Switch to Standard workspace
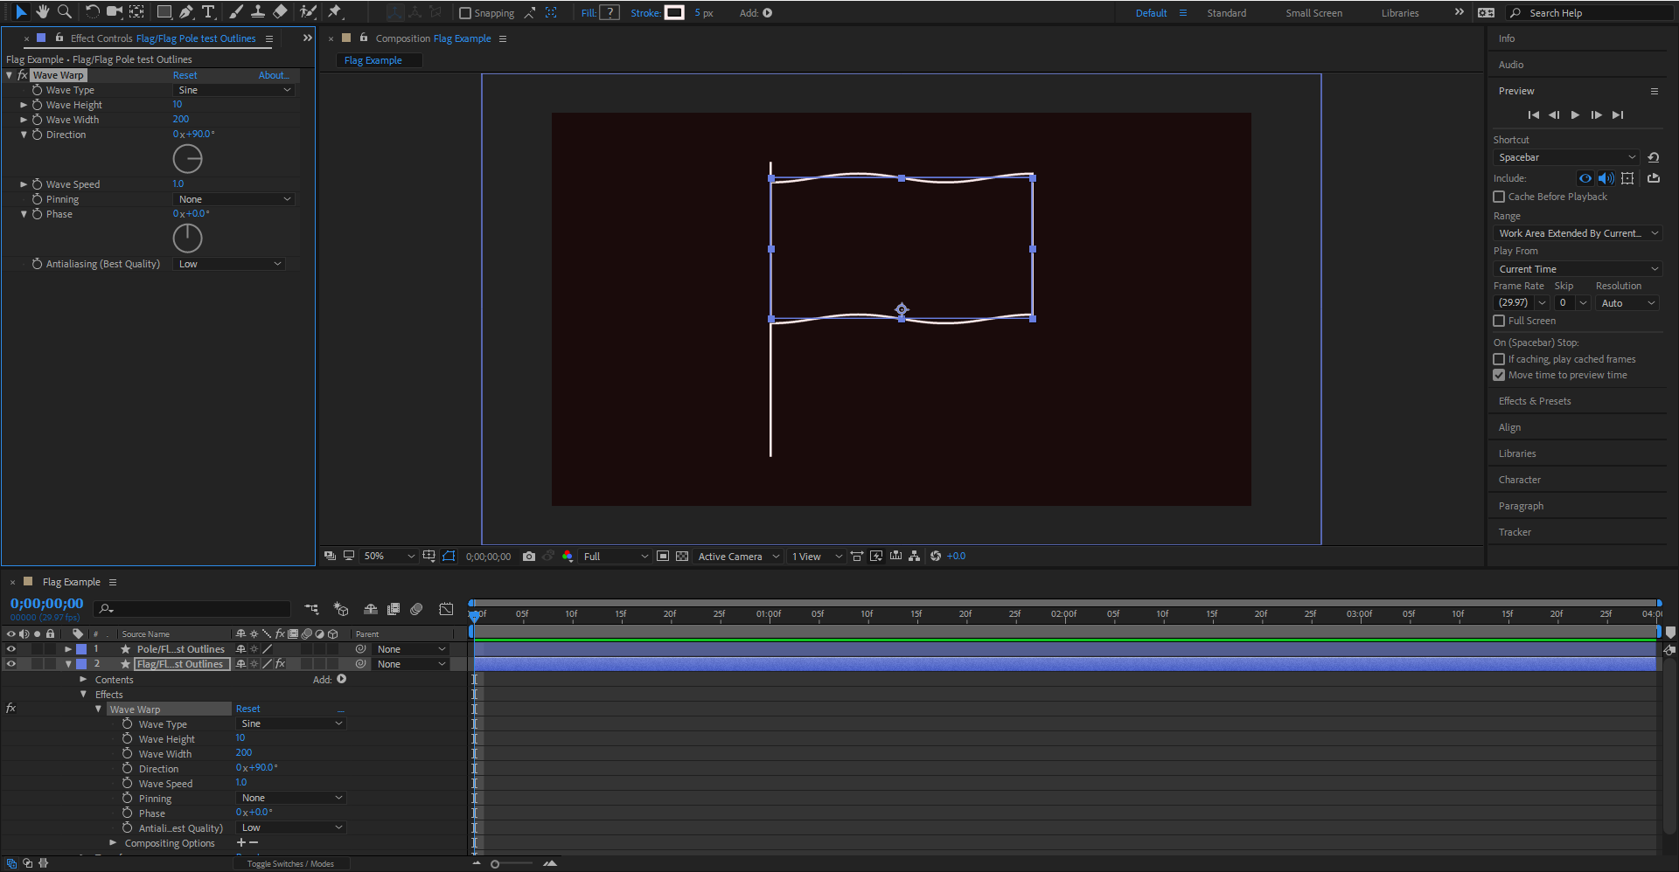1679x872 pixels. click(x=1226, y=13)
